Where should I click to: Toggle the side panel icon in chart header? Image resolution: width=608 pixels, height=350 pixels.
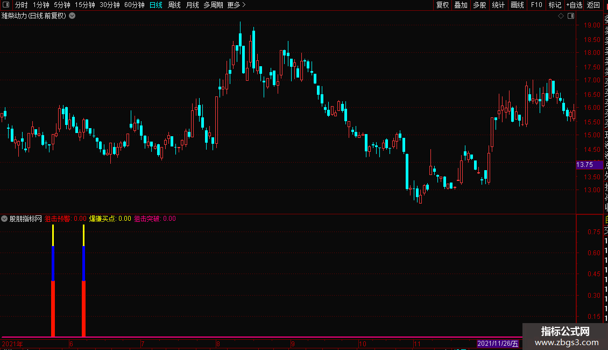[571, 16]
